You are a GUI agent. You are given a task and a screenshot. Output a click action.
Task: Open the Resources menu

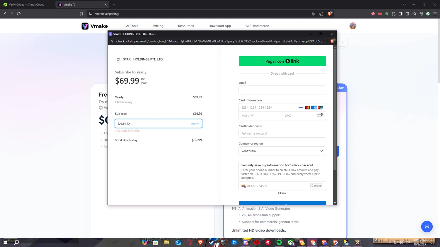pos(186,26)
